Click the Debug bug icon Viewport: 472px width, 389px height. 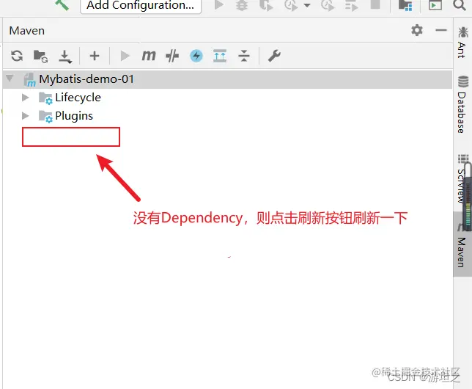point(242,5)
